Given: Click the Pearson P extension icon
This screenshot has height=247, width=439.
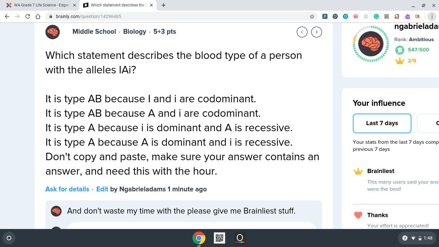Looking at the screenshot, I should (x=325, y=16).
